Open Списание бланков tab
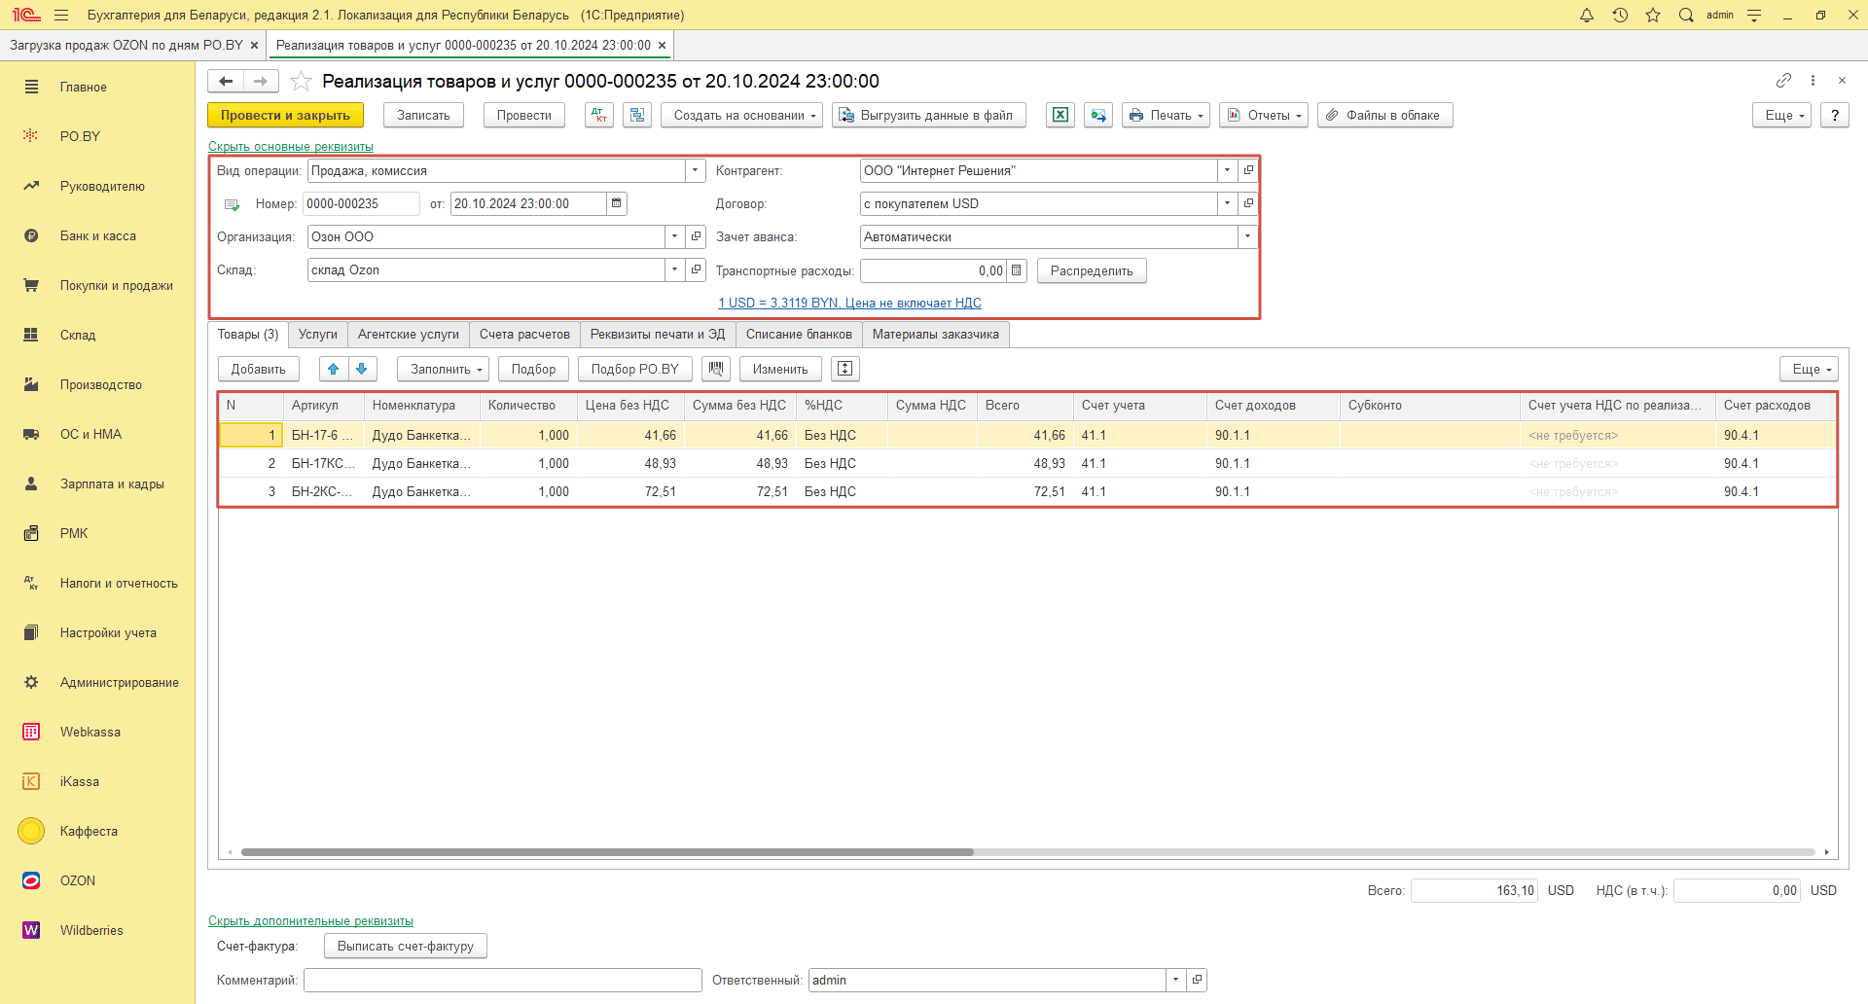This screenshot has width=1868, height=1004. pos(799,335)
